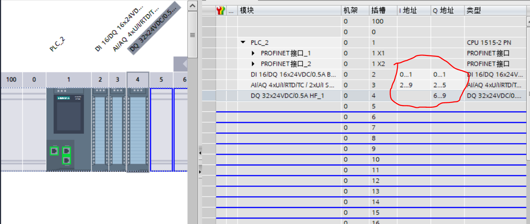Image resolution: width=530 pixels, height=224 pixels.
Task: Click empty slot 5 in the rack
Action: (161, 130)
